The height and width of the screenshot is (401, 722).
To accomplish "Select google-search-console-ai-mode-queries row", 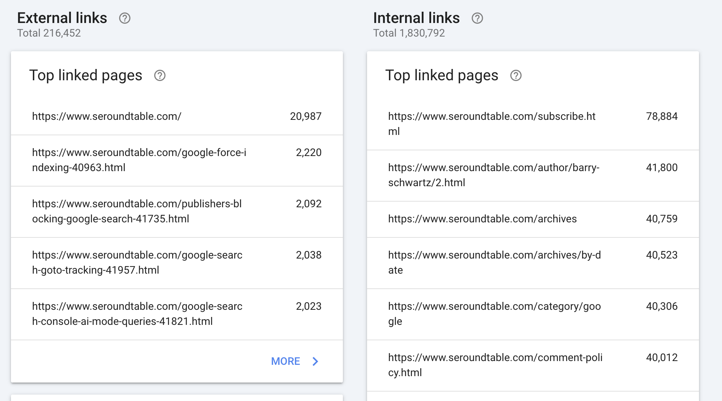I will pos(177,314).
